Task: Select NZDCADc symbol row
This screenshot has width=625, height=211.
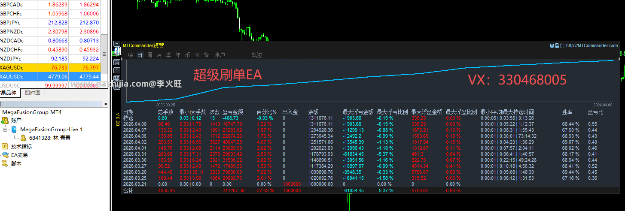Action: point(50,40)
